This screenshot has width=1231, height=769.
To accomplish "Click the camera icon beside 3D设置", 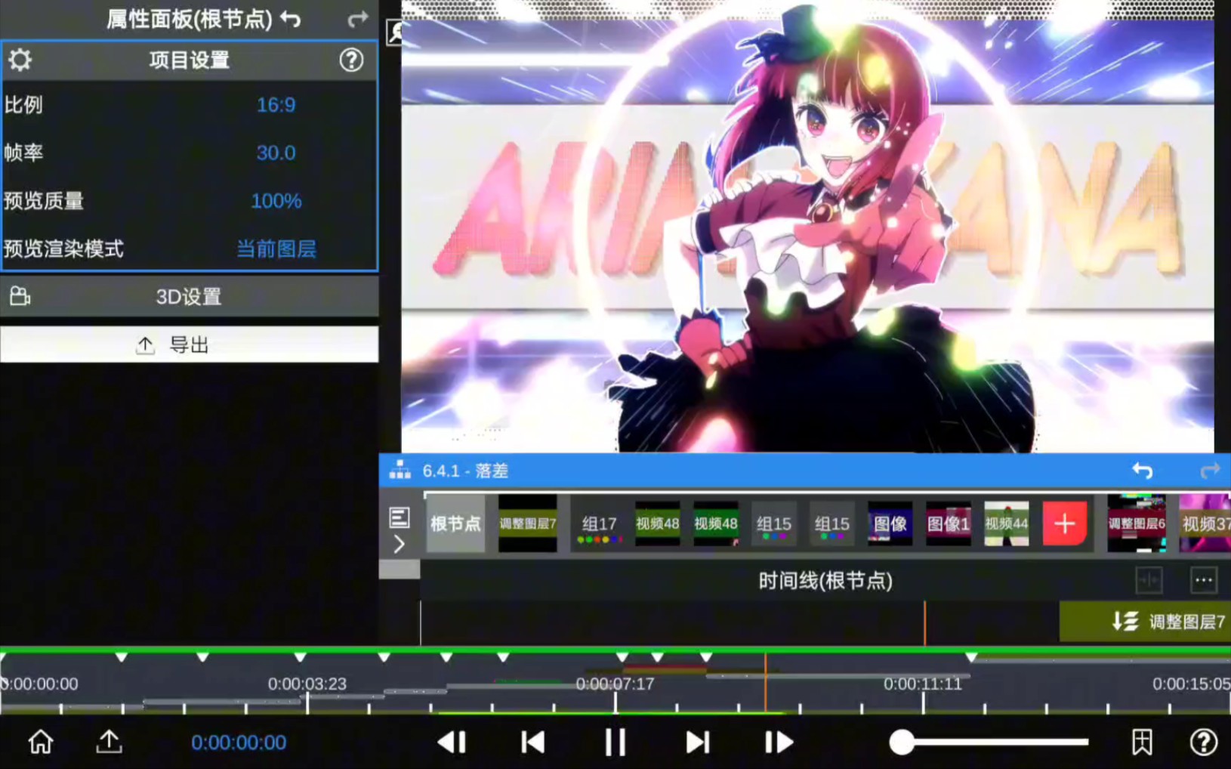I will 20,296.
